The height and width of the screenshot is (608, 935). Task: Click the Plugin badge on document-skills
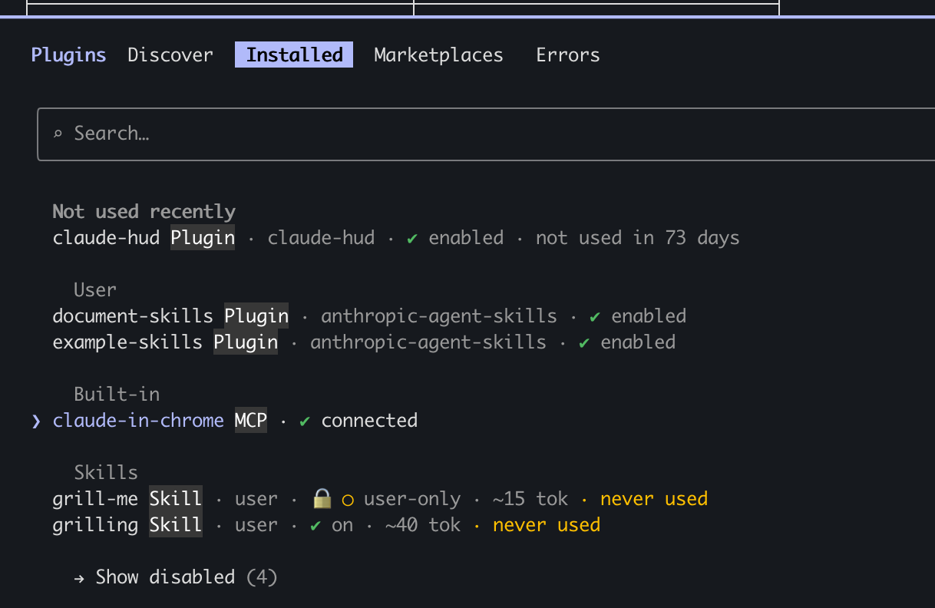pyautogui.click(x=256, y=316)
